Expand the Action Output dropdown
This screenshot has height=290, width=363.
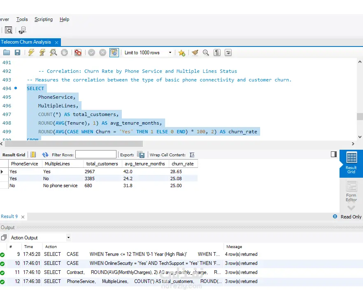pos(68,238)
